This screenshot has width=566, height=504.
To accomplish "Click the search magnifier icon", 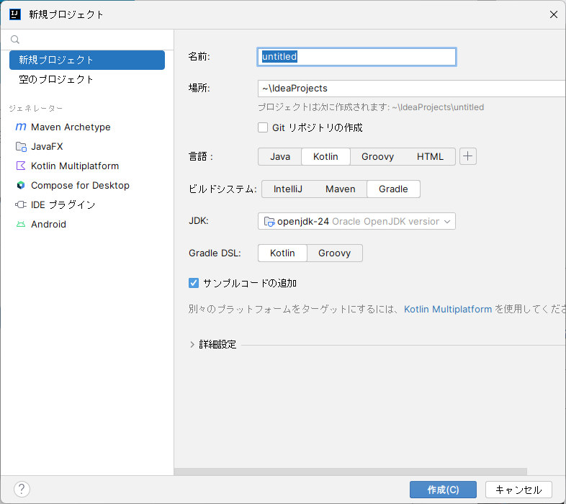I will tap(15, 40).
